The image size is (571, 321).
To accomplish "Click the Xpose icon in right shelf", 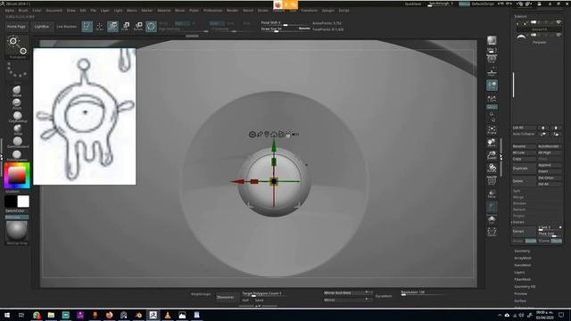I will pyautogui.click(x=492, y=232).
